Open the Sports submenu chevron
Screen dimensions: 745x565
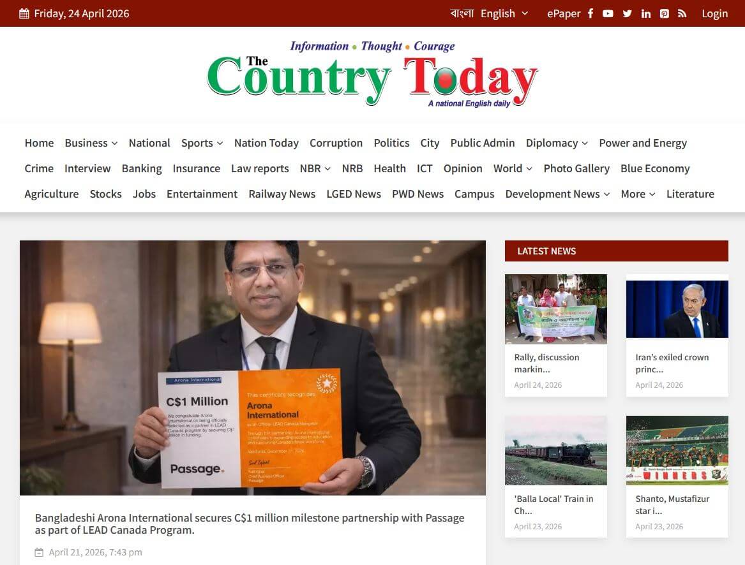[220, 143]
